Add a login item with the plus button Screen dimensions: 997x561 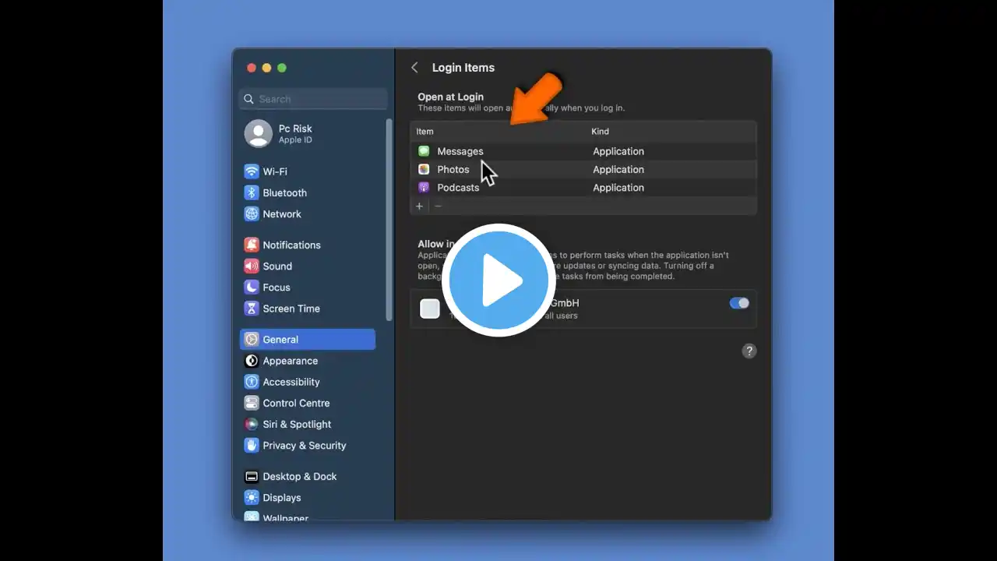pyautogui.click(x=419, y=206)
